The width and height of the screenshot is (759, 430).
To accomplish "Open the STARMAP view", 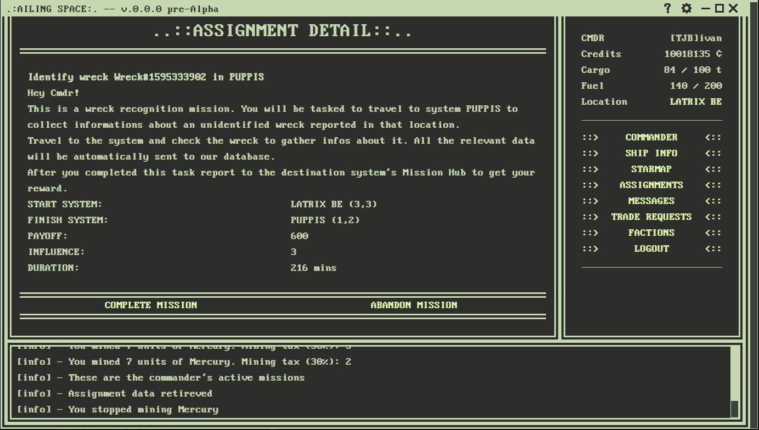I will point(651,169).
